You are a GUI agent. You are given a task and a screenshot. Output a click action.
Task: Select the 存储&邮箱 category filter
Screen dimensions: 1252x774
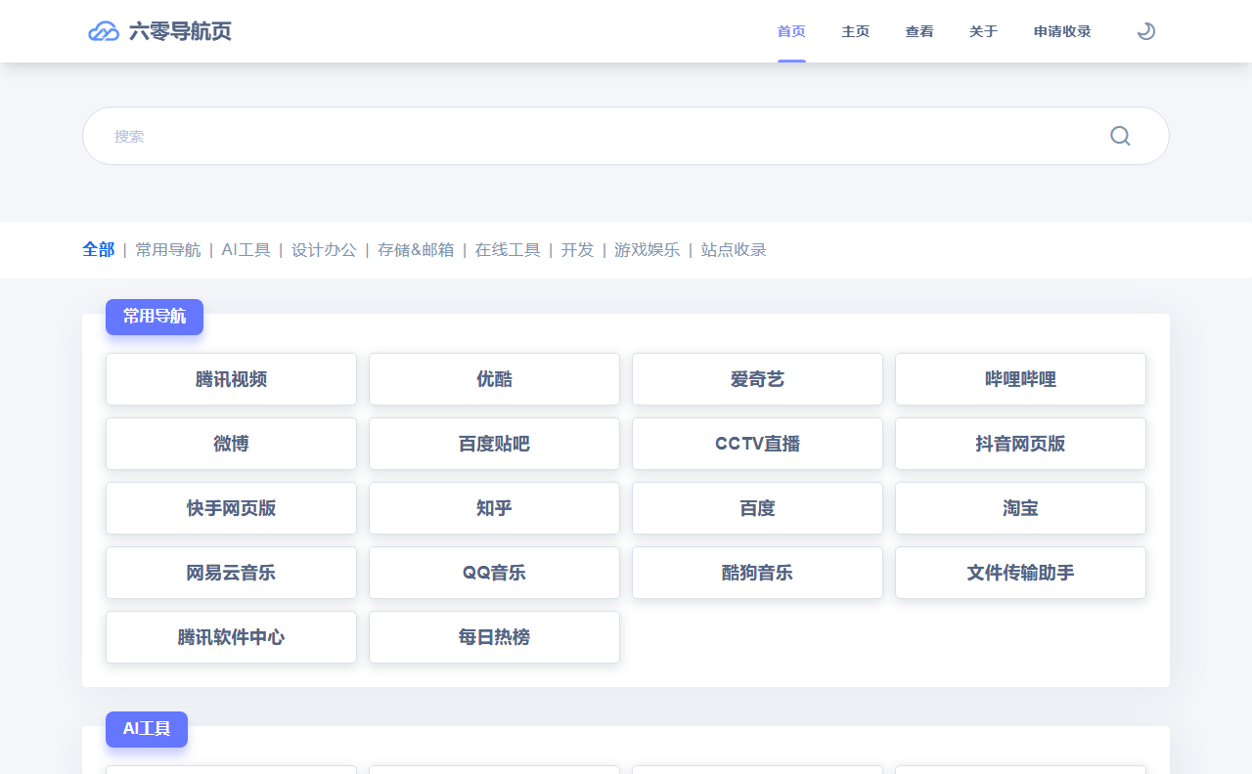pyautogui.click(x=416, y=249)
